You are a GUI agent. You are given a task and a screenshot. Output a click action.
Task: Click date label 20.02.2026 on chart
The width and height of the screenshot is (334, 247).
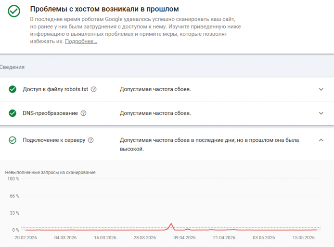pos(26,238)
